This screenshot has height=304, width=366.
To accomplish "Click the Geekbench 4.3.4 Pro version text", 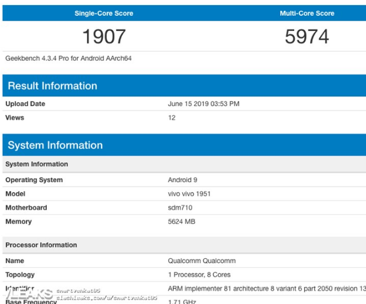I will tap(68, 58).
